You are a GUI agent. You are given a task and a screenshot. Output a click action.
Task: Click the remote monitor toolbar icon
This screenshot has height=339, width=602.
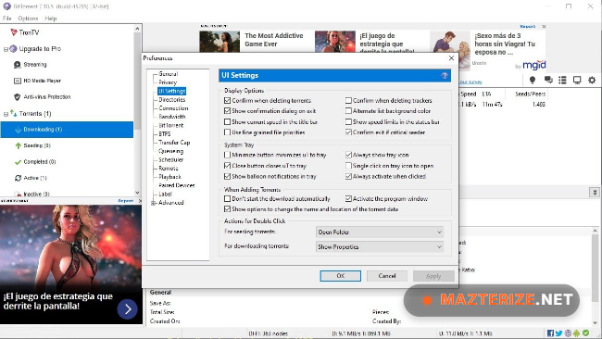coord(577,80)
